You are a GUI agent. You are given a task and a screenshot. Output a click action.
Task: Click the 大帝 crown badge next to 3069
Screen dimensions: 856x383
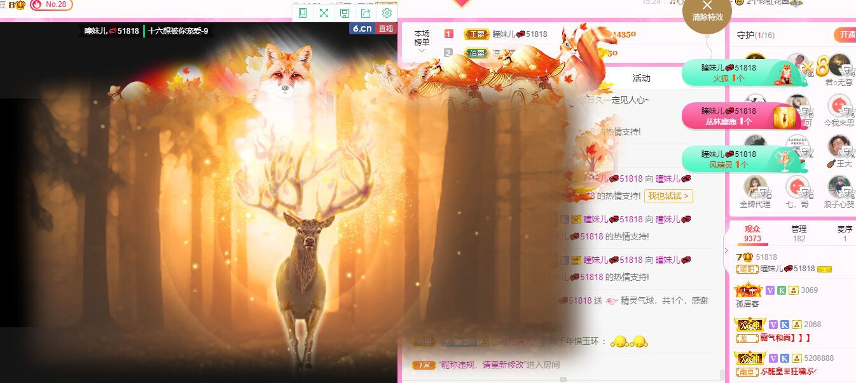click(749, 290)
